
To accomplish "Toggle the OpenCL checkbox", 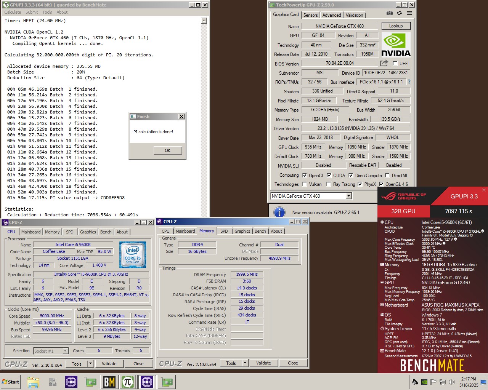I will 305,176.
